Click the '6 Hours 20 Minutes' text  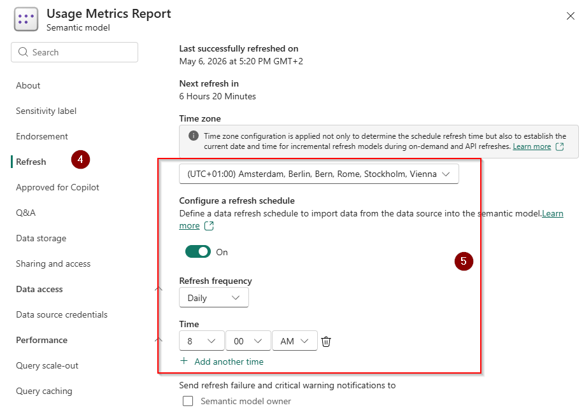pos(218,96)
